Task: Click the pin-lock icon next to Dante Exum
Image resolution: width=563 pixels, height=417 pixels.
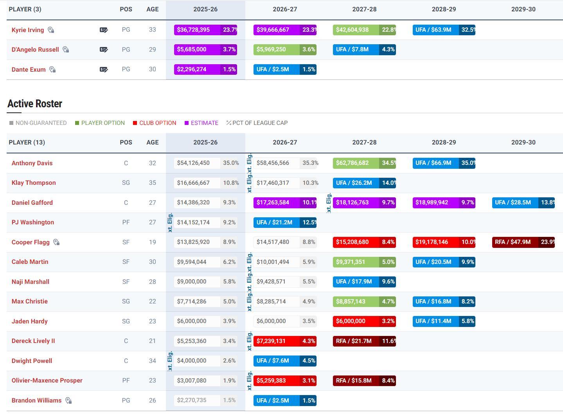Action: [x=52, y=70]
